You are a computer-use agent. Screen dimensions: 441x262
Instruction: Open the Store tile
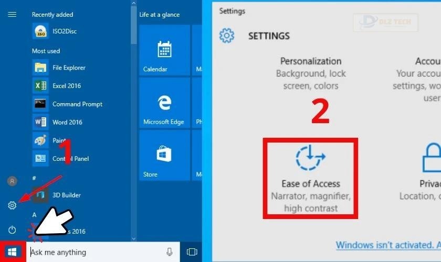point(164,155)
